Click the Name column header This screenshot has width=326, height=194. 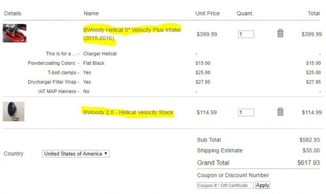pos(91,14)
